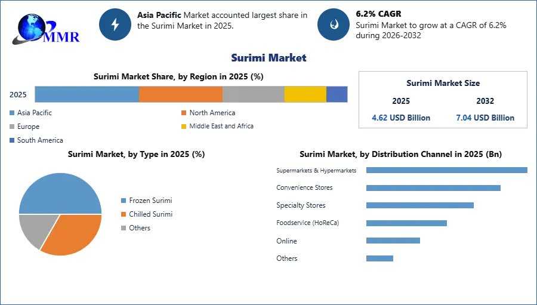Click the "Middle East and Africa" legend label

click(x=221, y=126)
